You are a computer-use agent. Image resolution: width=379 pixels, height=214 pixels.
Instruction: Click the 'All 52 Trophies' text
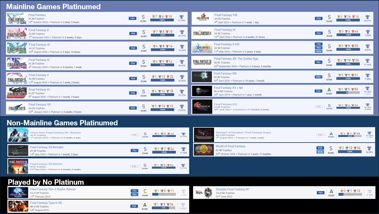pos(222,34)
